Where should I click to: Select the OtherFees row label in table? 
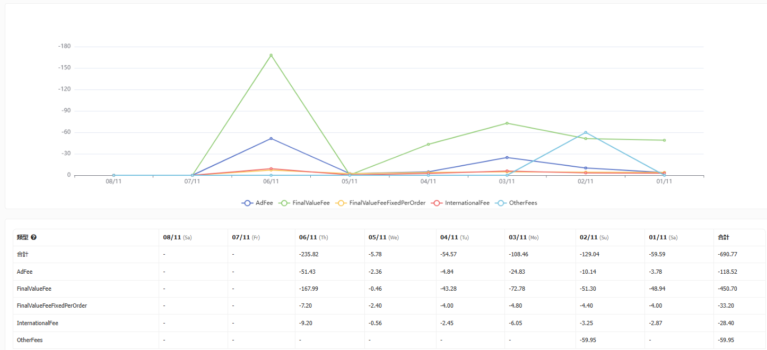point(30,340)
